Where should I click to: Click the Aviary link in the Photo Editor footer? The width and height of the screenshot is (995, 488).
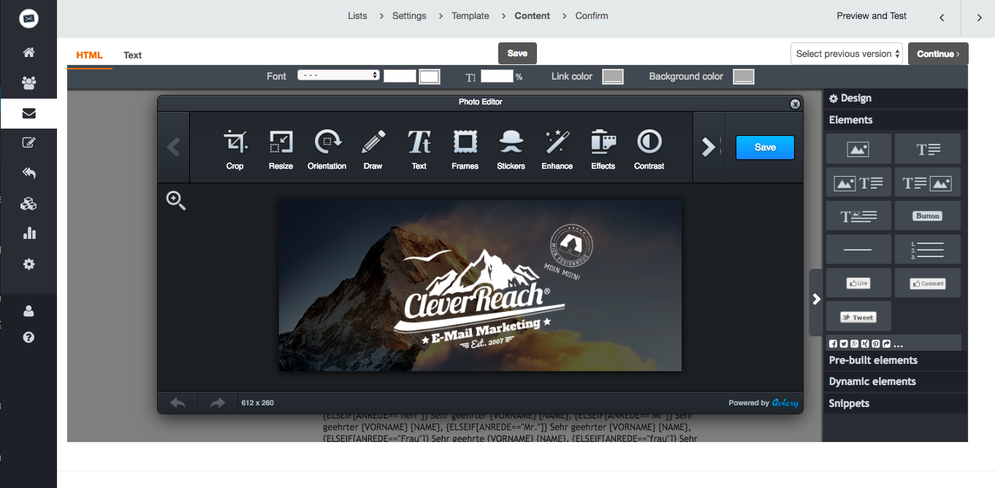click(785, 403)
